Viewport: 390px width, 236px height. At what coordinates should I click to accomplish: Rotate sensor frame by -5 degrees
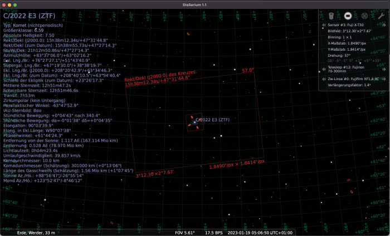[339, 61]
